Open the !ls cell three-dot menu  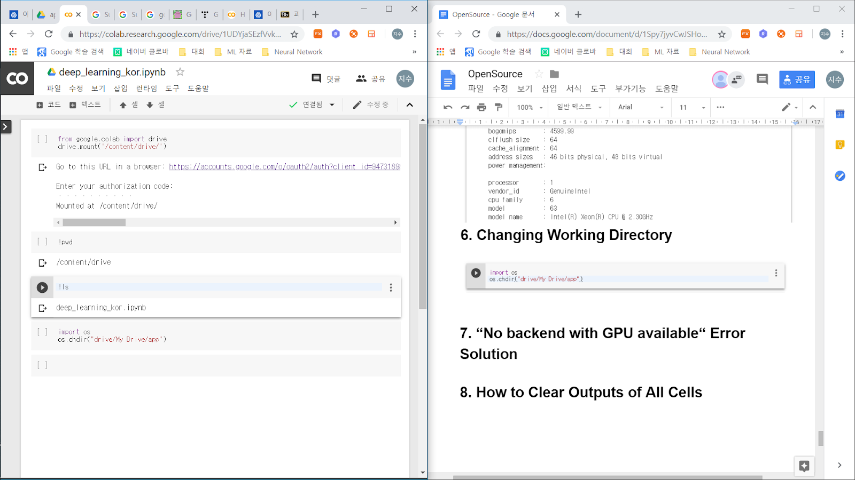coord(391,287)
